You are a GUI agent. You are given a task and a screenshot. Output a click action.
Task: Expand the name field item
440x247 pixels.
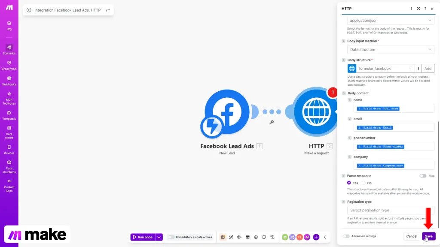point(349,99)
